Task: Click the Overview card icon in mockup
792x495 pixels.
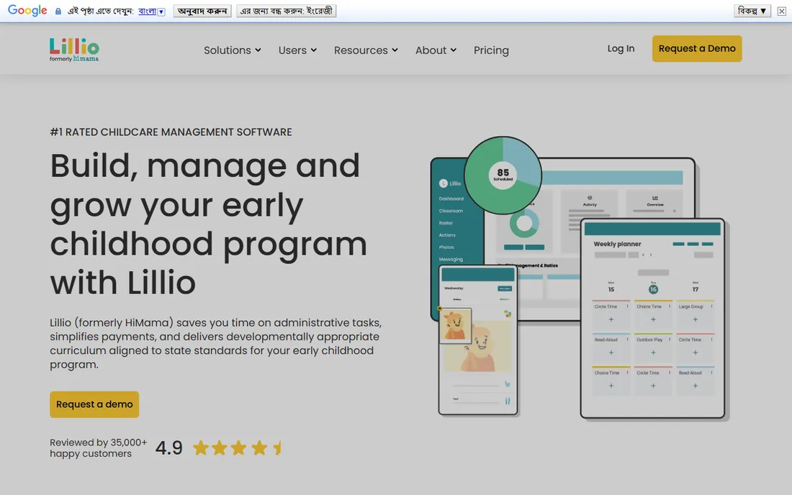Action: pyautogui.click(x=655, y=198)
